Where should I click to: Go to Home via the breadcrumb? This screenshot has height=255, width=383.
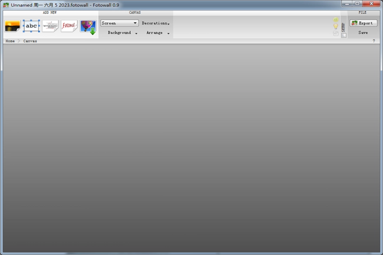[x=10, y=41]
